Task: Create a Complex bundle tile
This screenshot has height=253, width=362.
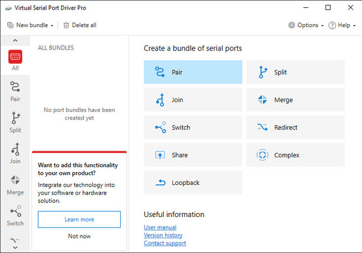Action: click(x=295, y=155)
